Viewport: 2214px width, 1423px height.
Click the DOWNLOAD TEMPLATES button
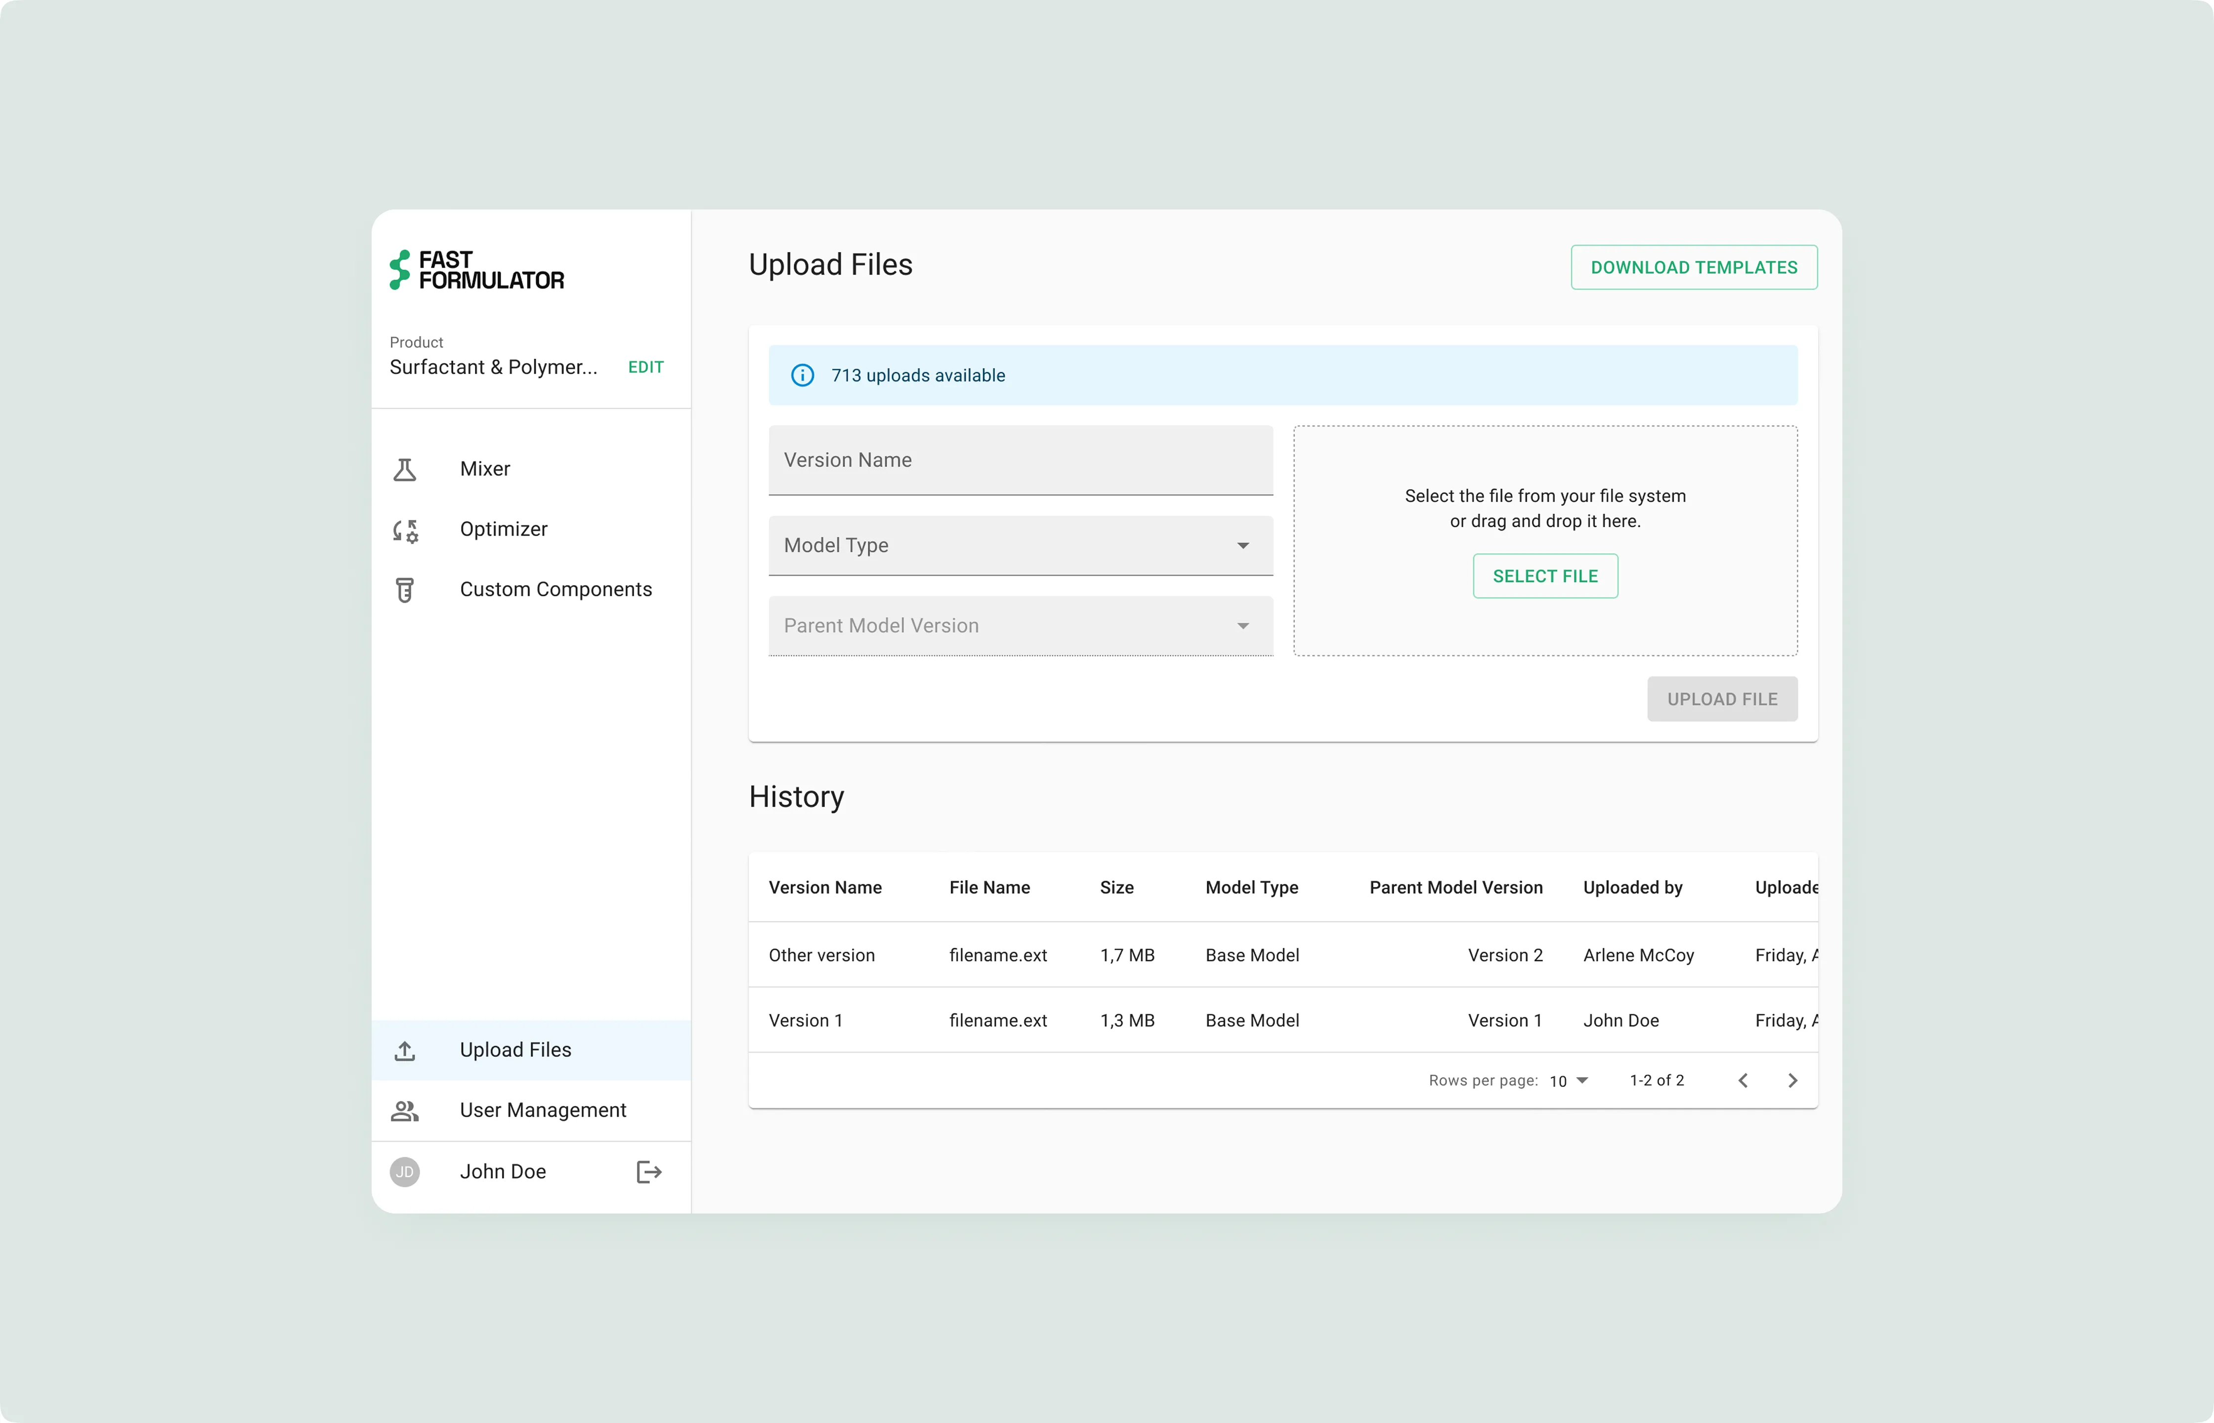1694,267
